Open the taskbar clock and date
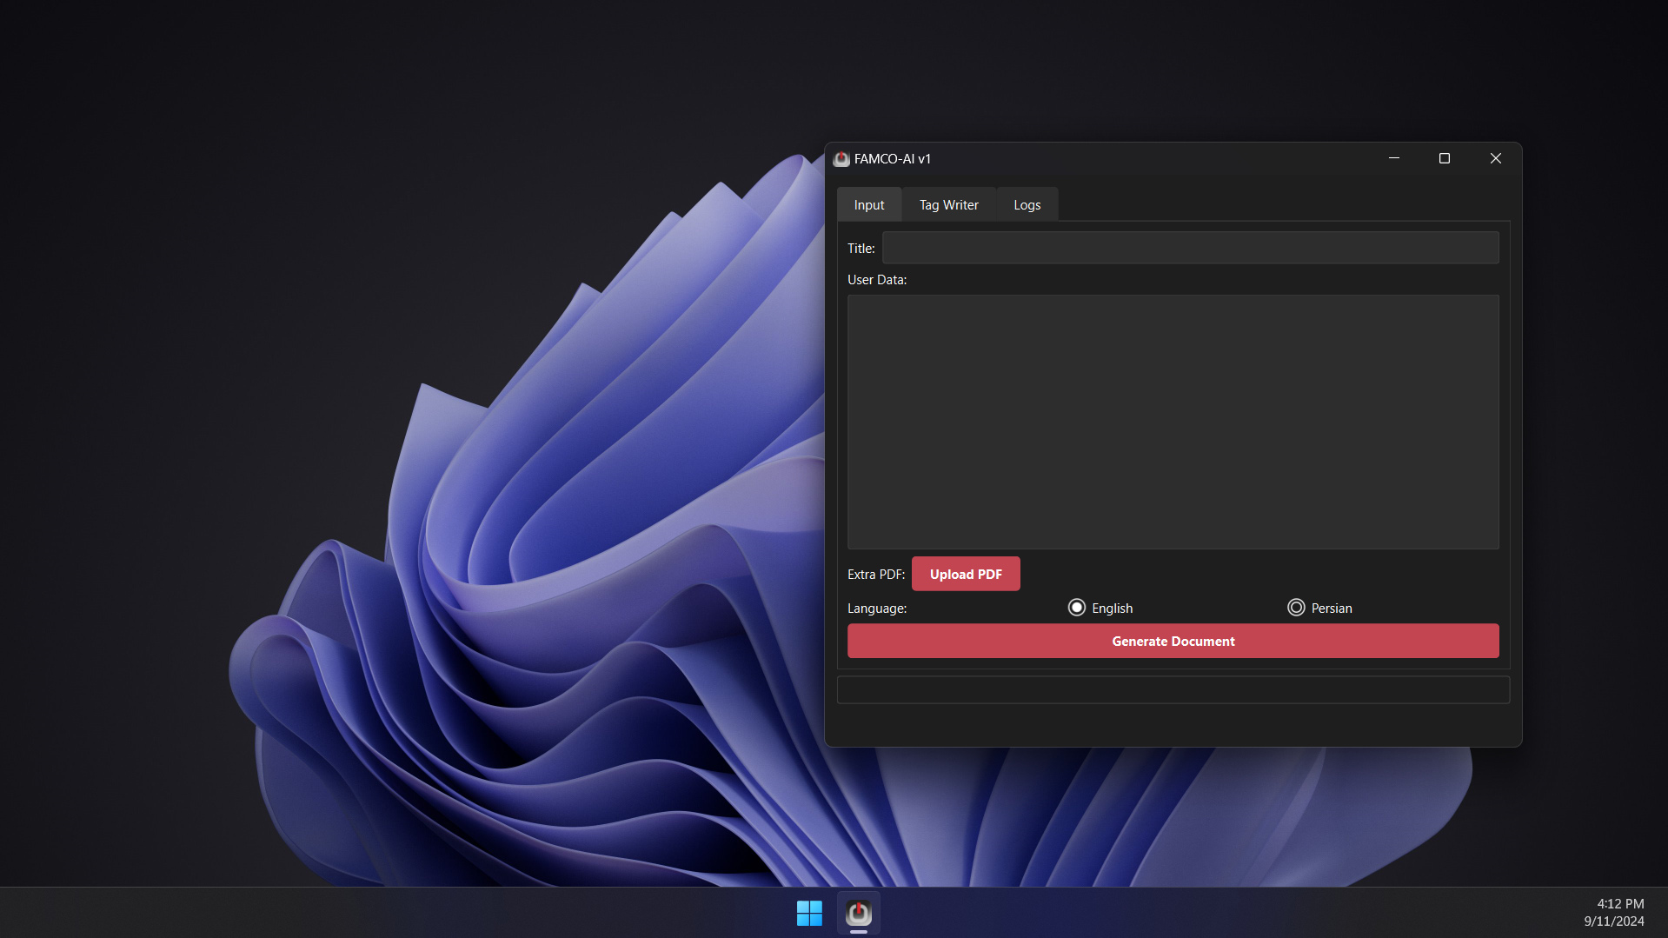 (x=1614, y=913)
